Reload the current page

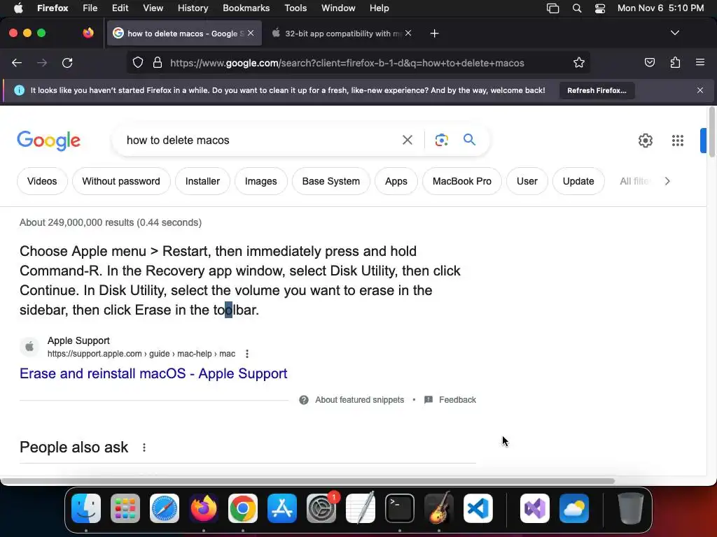coord(67,63)
